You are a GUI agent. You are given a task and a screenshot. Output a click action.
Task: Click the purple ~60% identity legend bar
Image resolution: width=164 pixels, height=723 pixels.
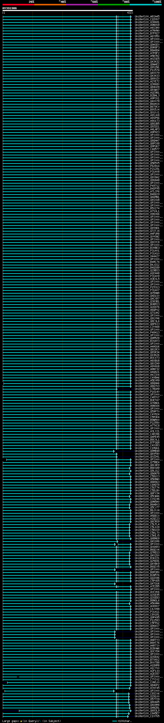[82, 5]
